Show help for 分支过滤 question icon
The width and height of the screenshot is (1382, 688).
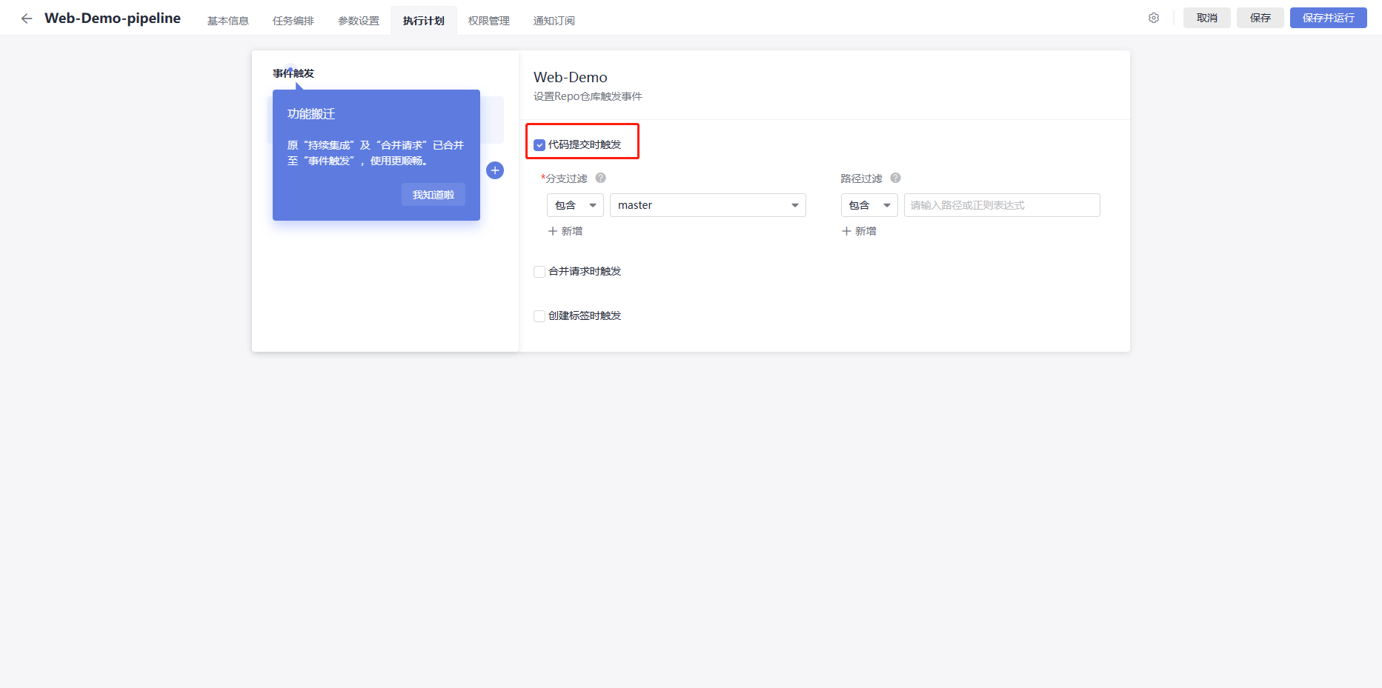point(601,178)
